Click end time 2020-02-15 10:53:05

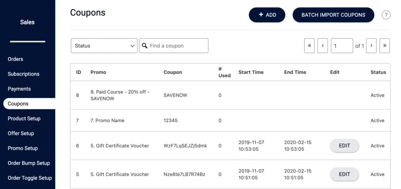tap(298, 146)
